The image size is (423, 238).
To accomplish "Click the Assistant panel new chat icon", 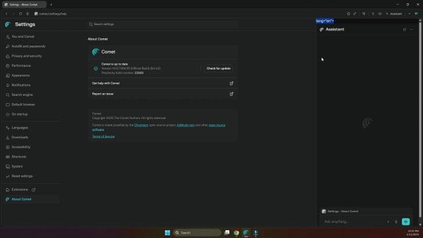I will coord(404,29).
